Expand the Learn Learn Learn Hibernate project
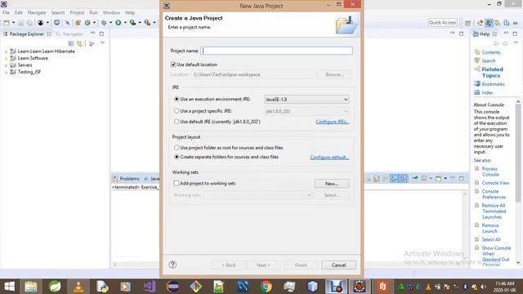Screen dimensions: 523x294 (x=6, y=51)
